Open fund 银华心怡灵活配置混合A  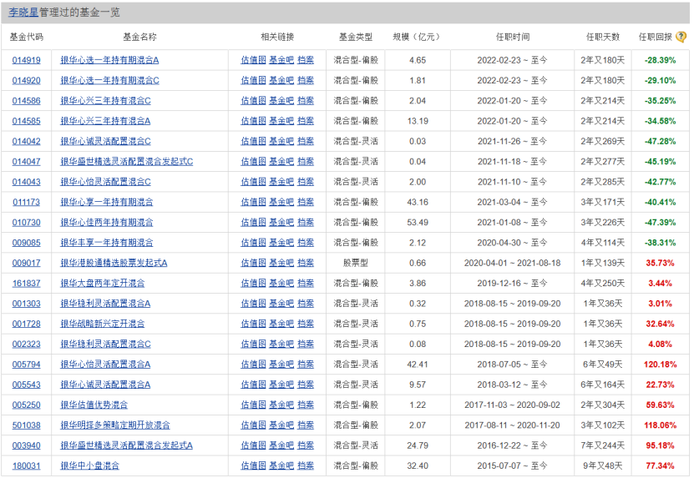[x=105, y=365]
